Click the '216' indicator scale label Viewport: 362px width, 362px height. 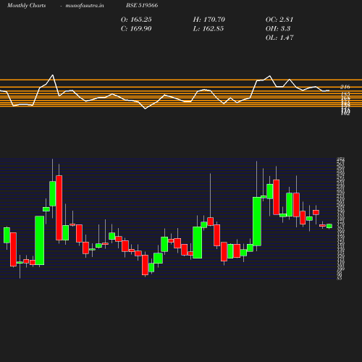(345, 87)
